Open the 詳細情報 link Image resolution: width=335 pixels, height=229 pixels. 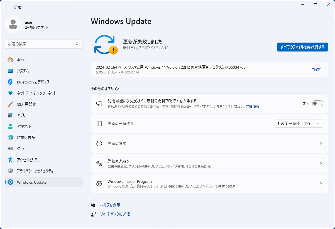(x=253, y=106)
